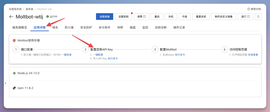Open the 域名 tab

(x=55, y=27)
